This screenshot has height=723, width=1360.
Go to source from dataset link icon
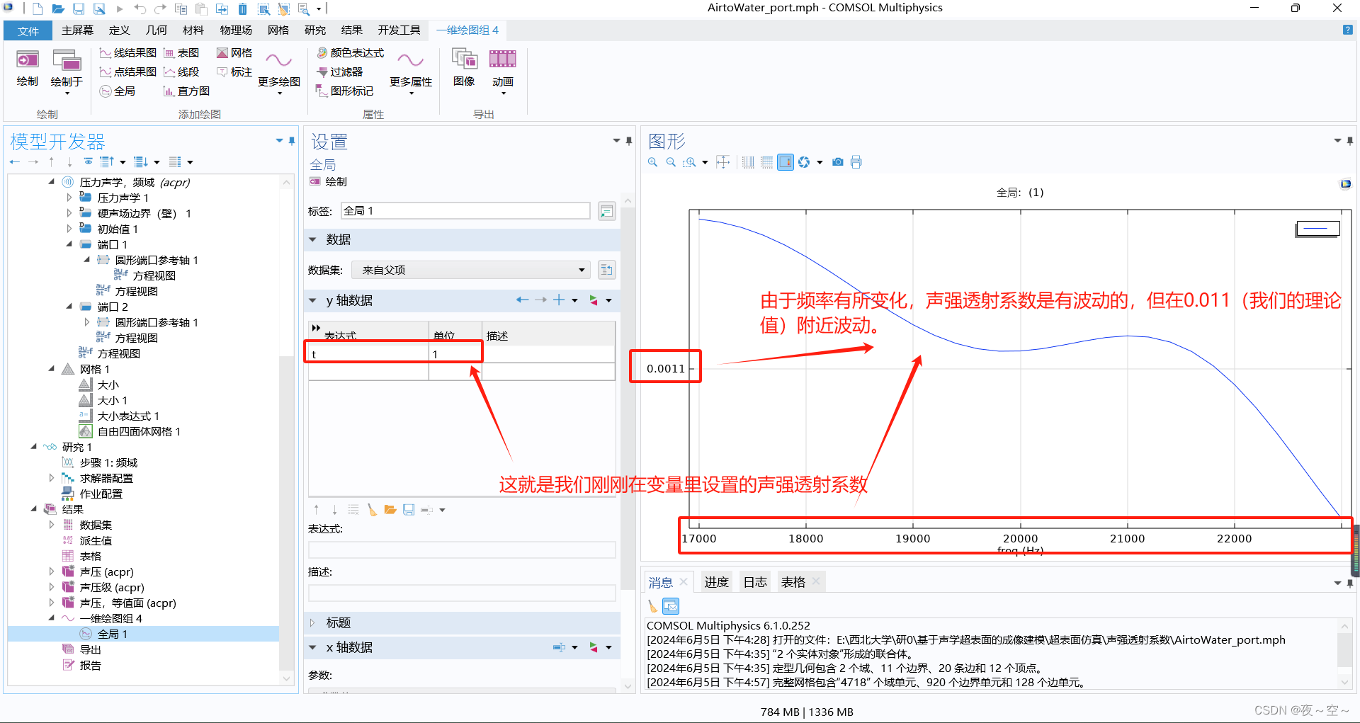point(607,270)
